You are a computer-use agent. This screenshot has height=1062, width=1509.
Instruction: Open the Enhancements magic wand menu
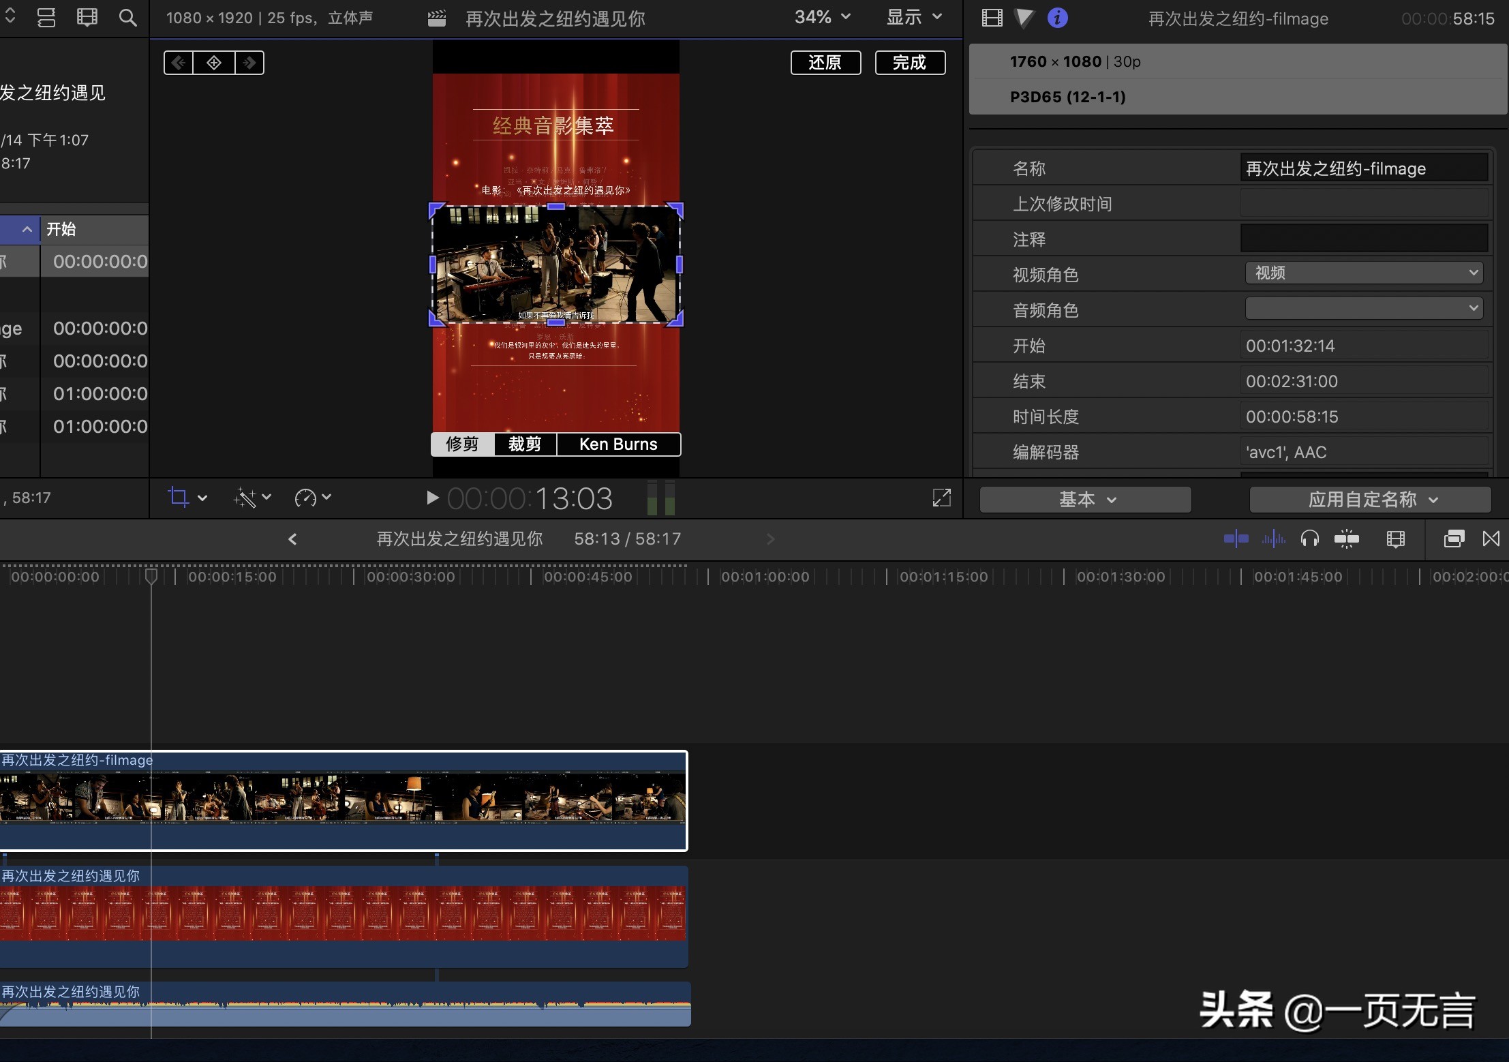pos(247,498)
